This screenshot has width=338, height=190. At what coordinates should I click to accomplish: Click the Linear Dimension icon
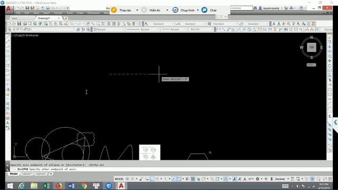point(219,30)
